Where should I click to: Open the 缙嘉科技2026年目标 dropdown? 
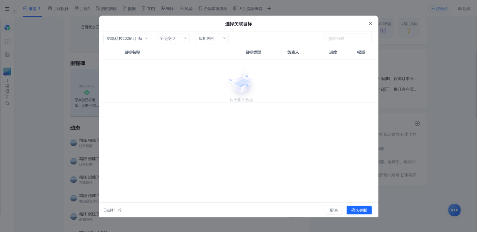pyautogui.click(x=128, y=38)
